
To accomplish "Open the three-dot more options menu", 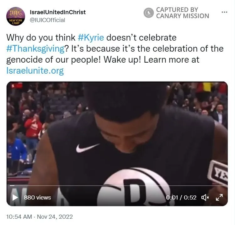I will point(224,12).
